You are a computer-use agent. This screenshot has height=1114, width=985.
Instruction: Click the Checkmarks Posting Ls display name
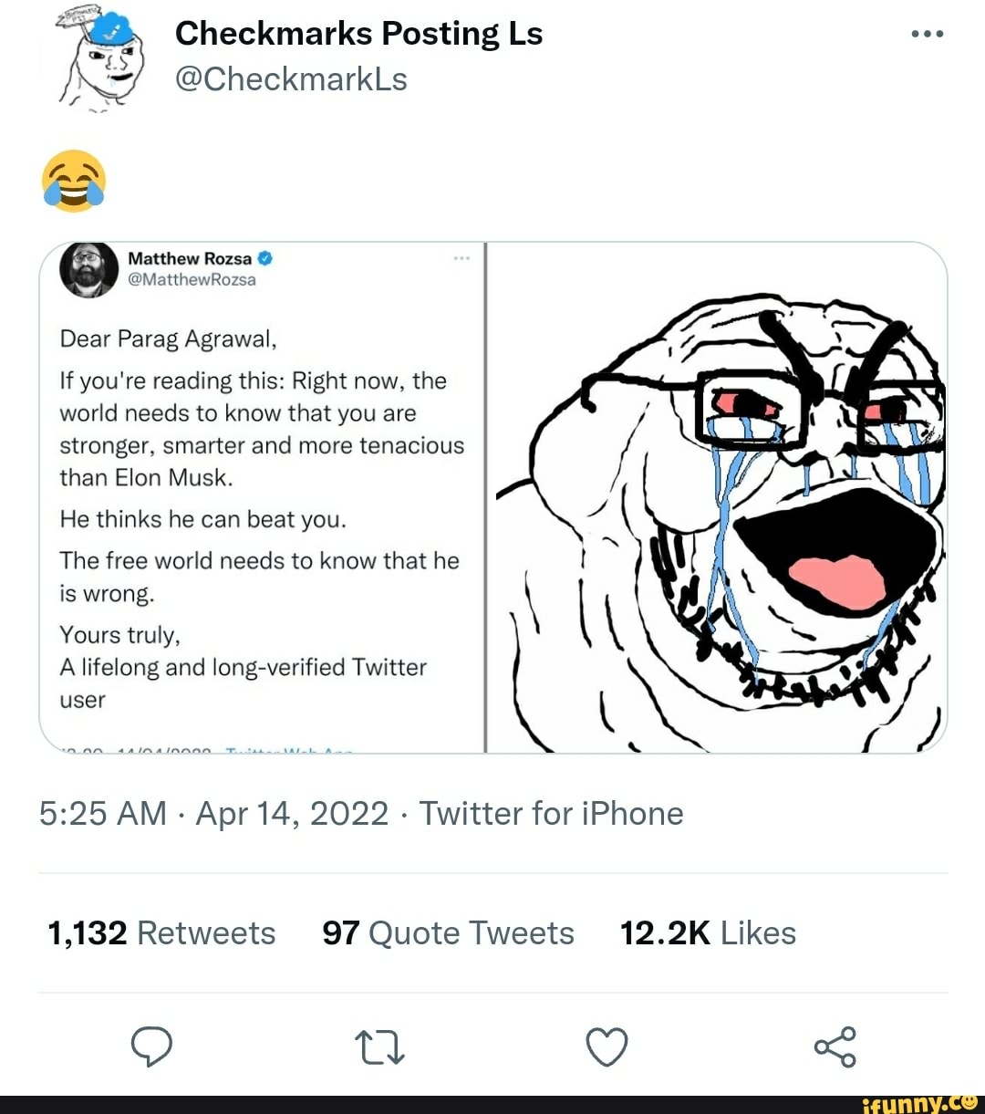358,34
